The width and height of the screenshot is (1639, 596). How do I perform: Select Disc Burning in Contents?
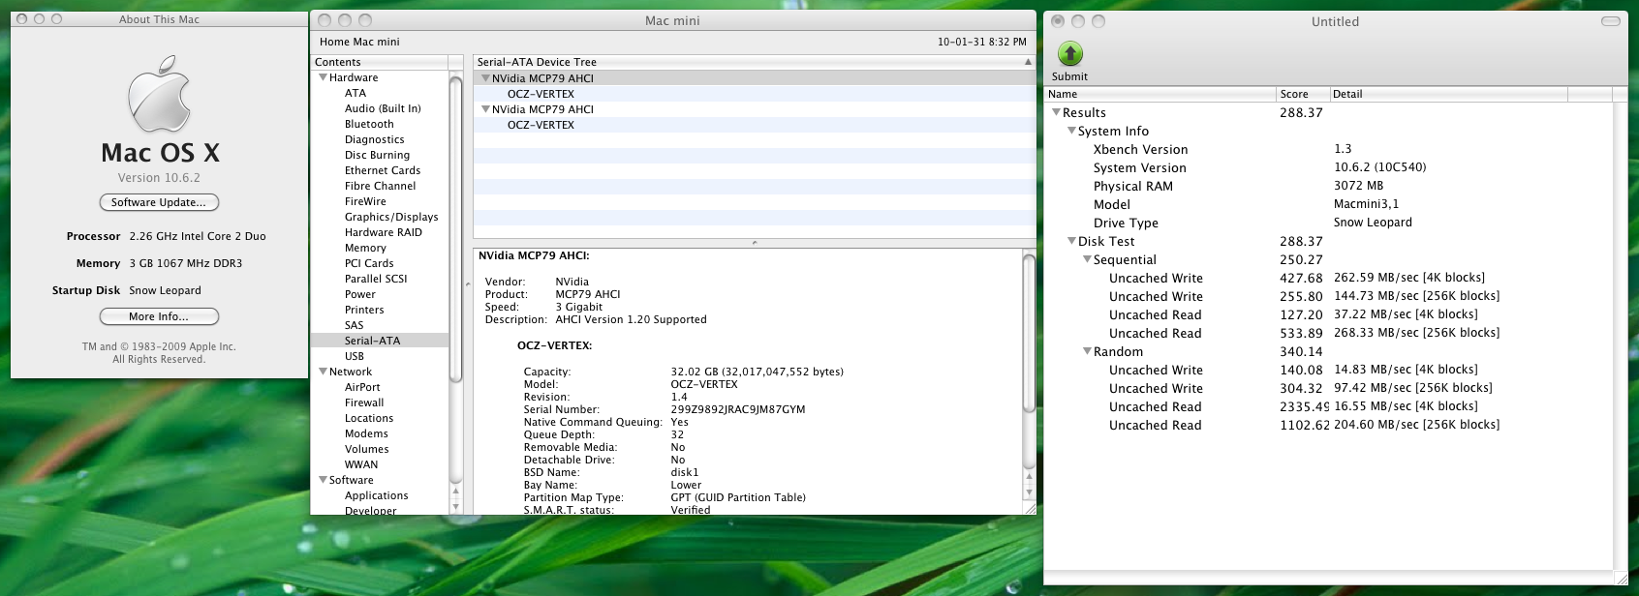pyautogui.click(x=380, y=155)
